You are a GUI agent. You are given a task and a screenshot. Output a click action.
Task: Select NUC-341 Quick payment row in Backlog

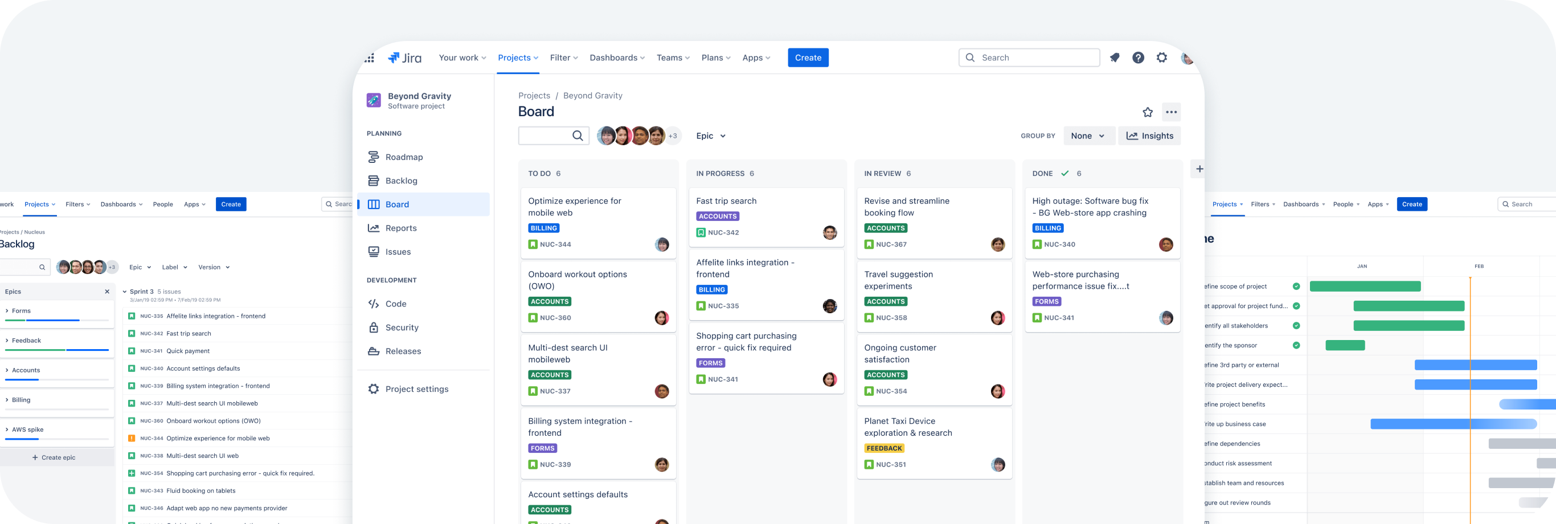point(239,350)
